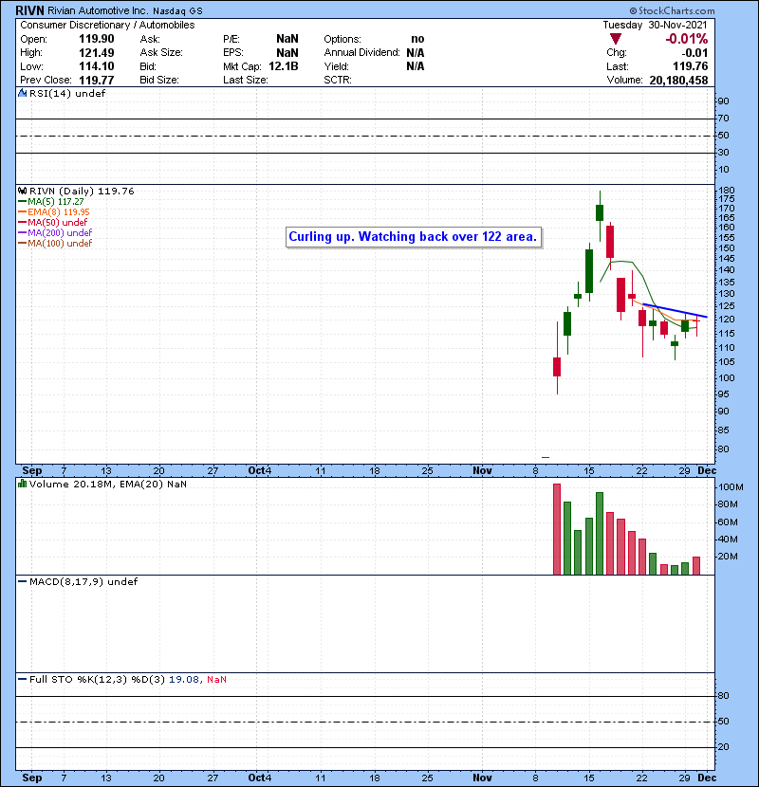Click the red down-triangle change indicator

click(x=616, y=39)
